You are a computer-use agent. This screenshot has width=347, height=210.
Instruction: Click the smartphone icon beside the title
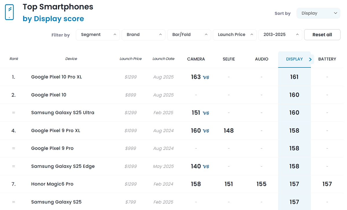(x=10, y=12)
